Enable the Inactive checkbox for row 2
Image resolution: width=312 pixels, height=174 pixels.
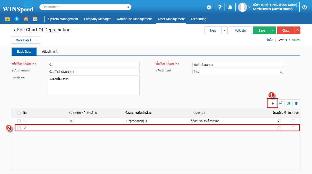pyautogui.click(x=293, y=128)
